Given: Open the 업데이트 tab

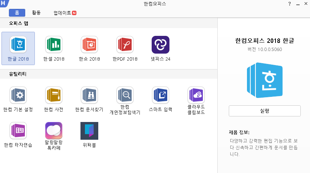Looking at the screenshot, I should (65, 13).
